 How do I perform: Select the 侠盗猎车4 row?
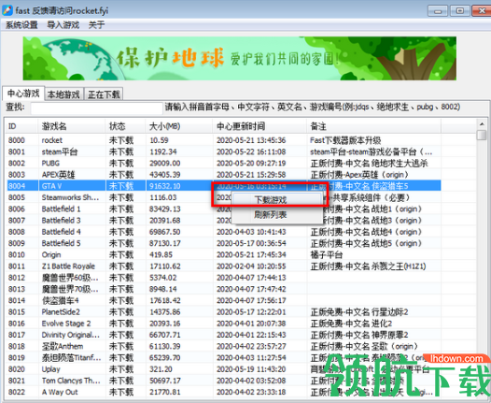(x=224, y=300)
